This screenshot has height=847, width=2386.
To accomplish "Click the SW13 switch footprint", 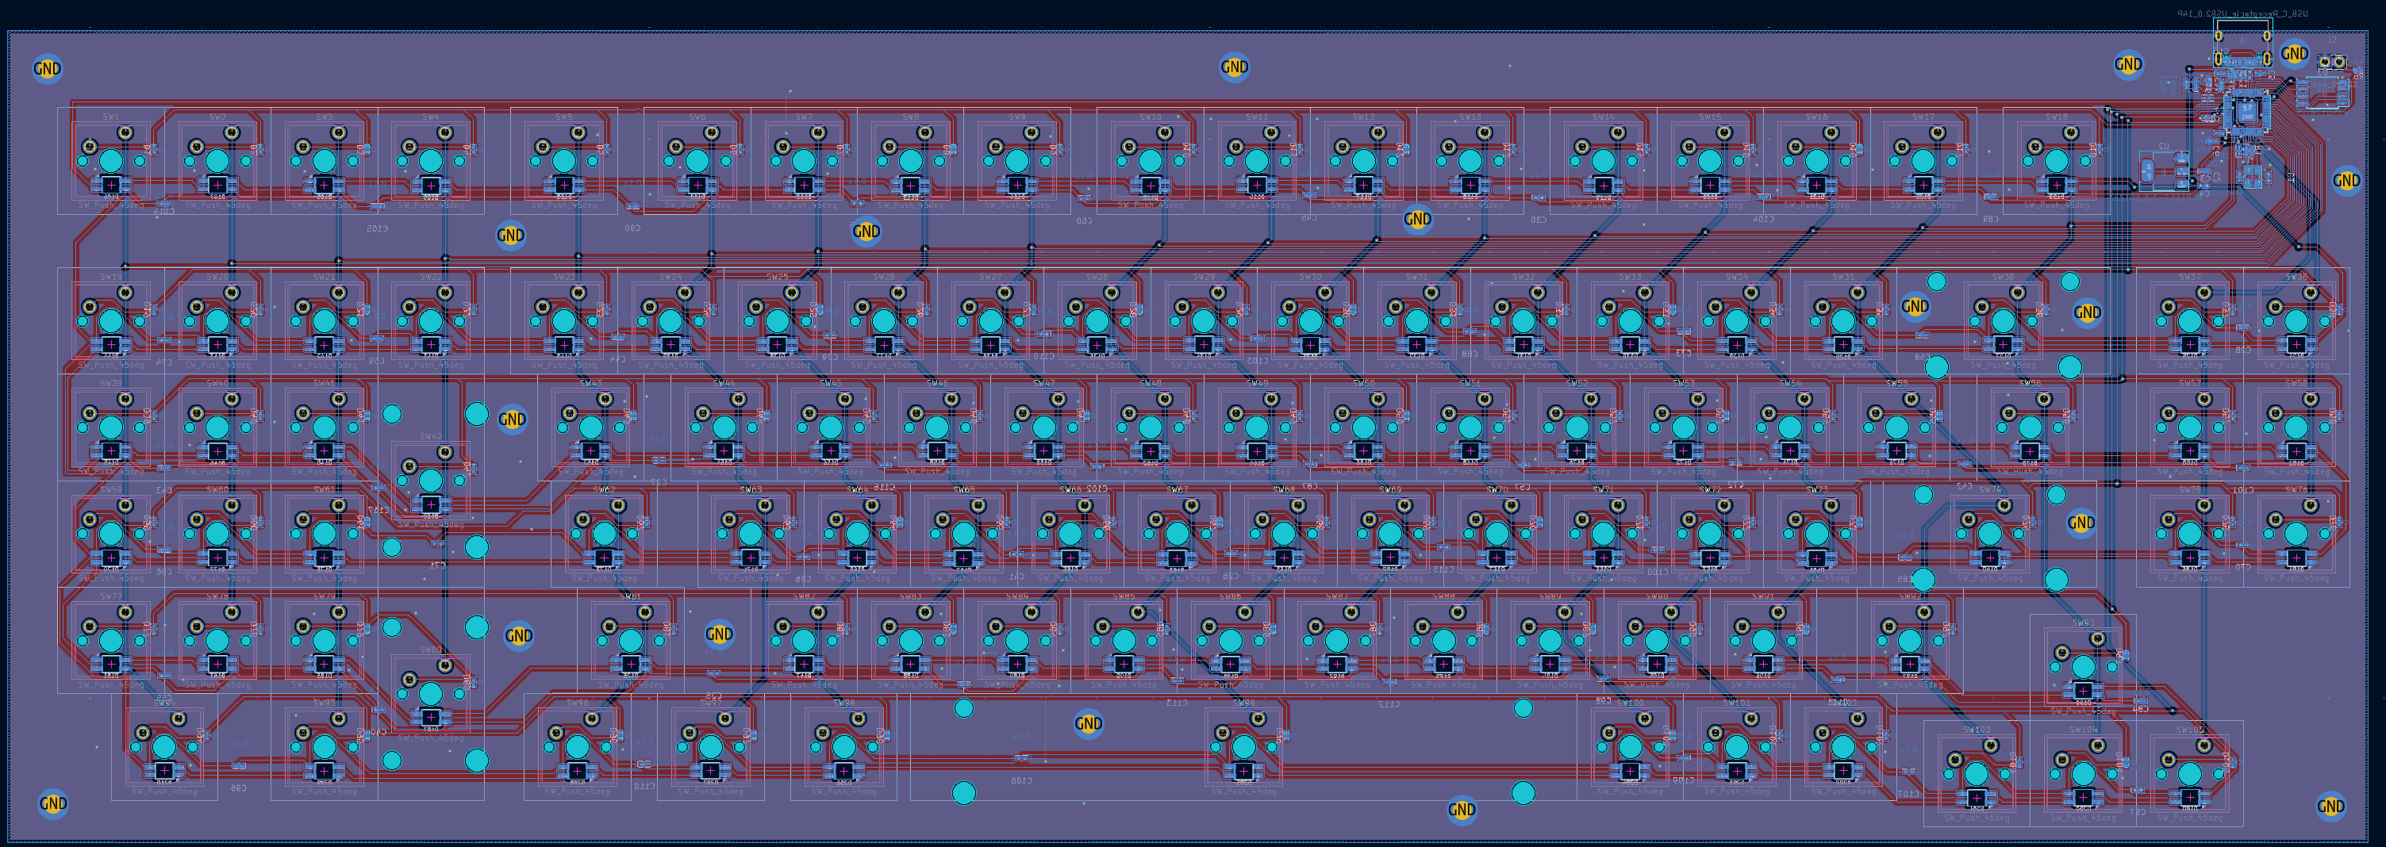I will tap(1470, 161).
